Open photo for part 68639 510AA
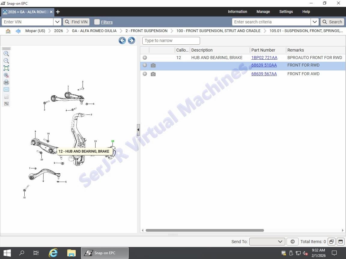The image size is (346, 259). coord(153,65)
